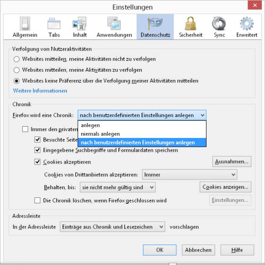
Task: Enable 'Die Chronik löschen, wenn Firefox geschlossen wird'
Action: coord(37,201)
